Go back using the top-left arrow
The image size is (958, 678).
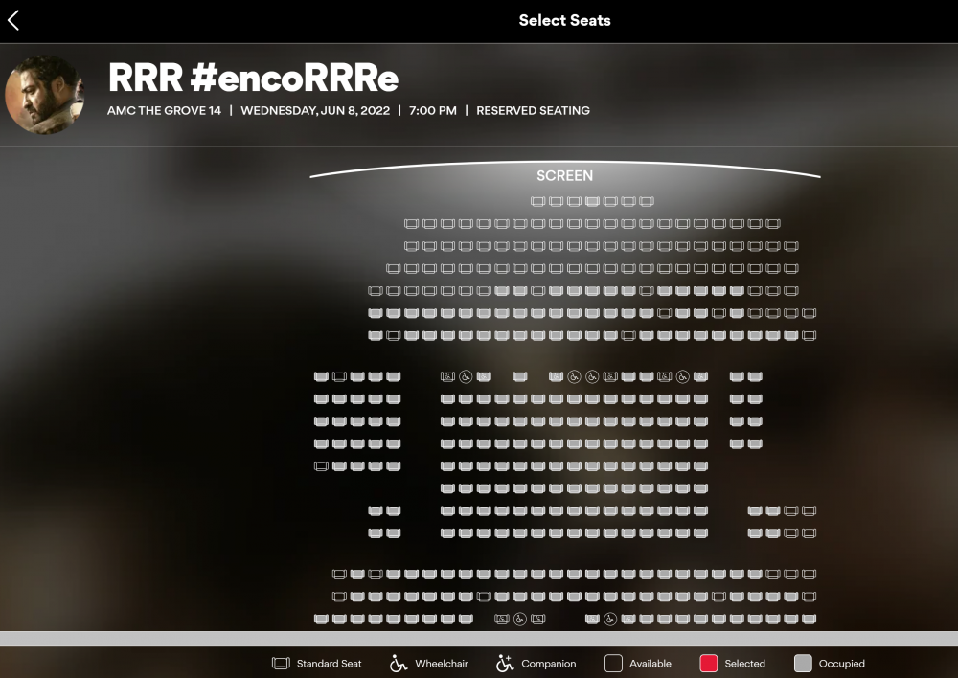coord(13,20)
